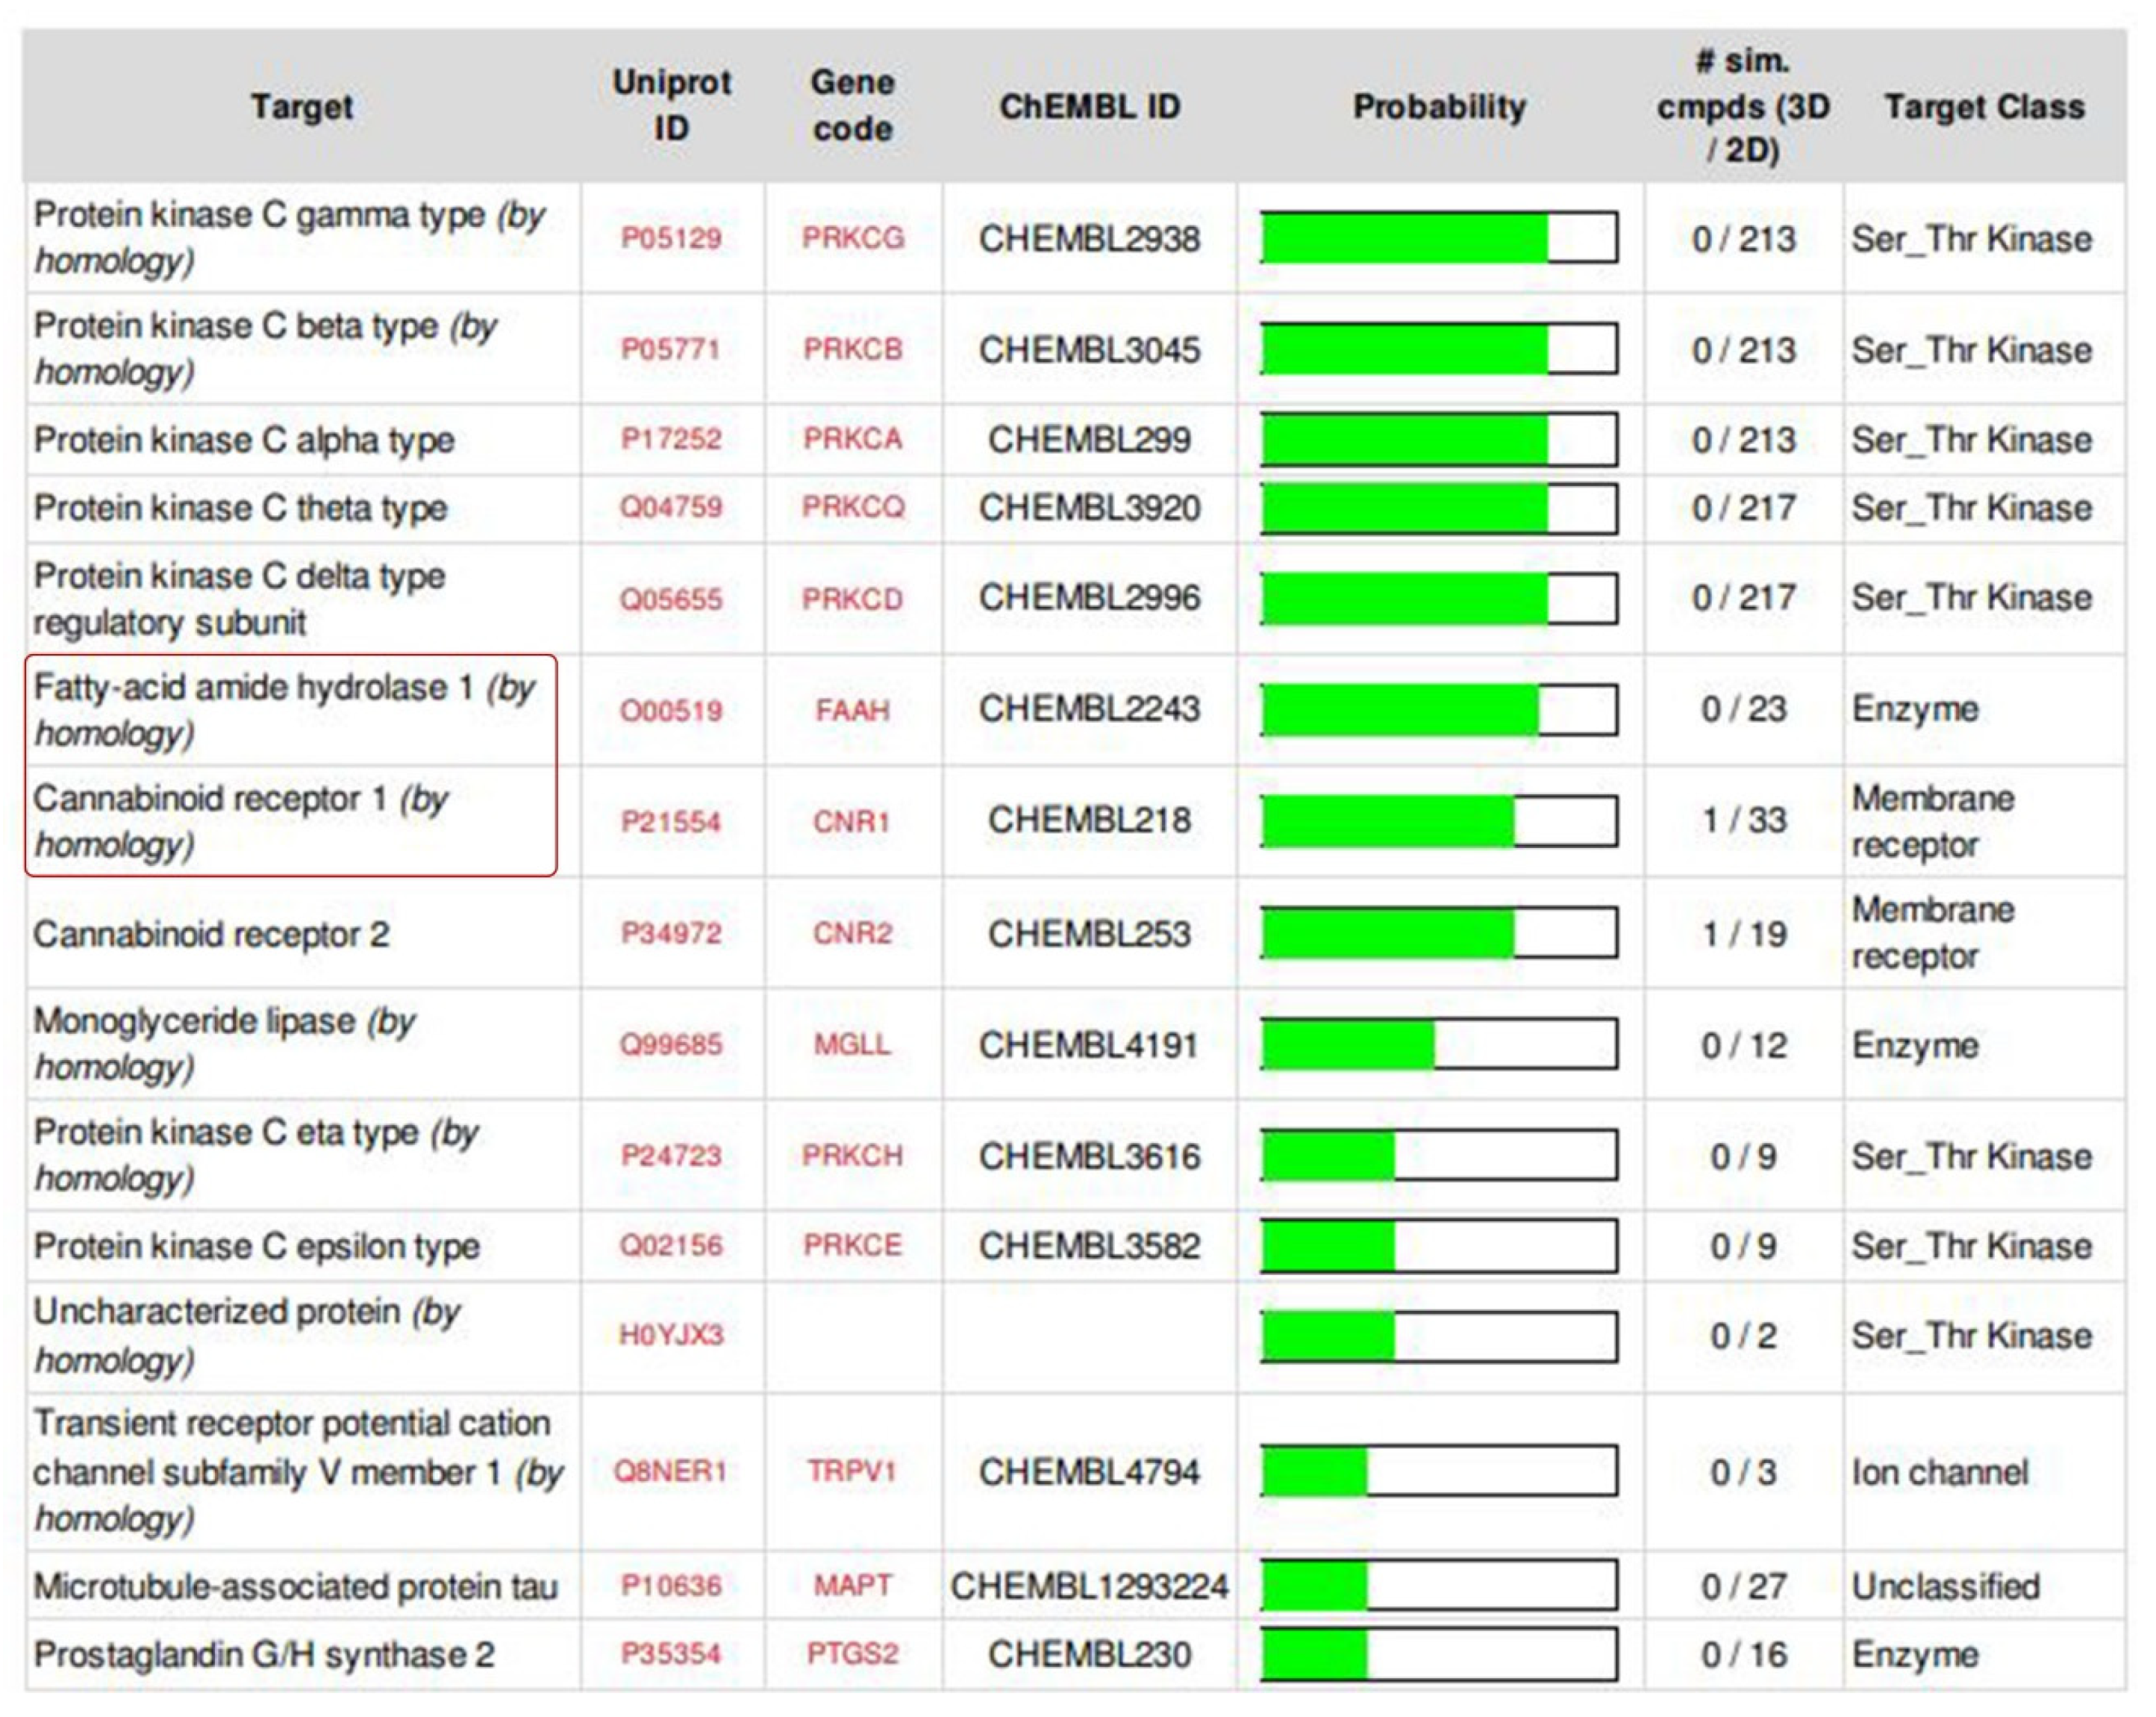Screen dimensions: 2156x1717
Task: Open Uniprot ID P17252 link
Action: 670,439
